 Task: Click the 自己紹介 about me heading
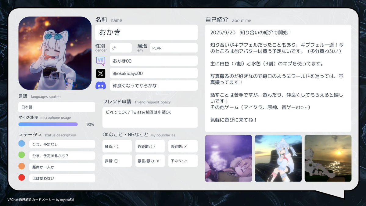tap(228, 20)
